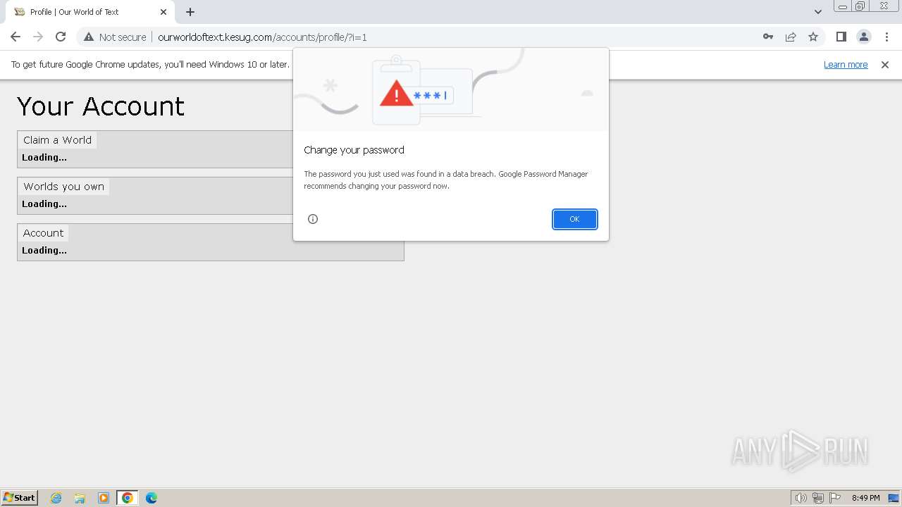This screenshot has height=507, width=902.
Task: Launch Internet Explorer from taskbar
Action: pos(56,498)
